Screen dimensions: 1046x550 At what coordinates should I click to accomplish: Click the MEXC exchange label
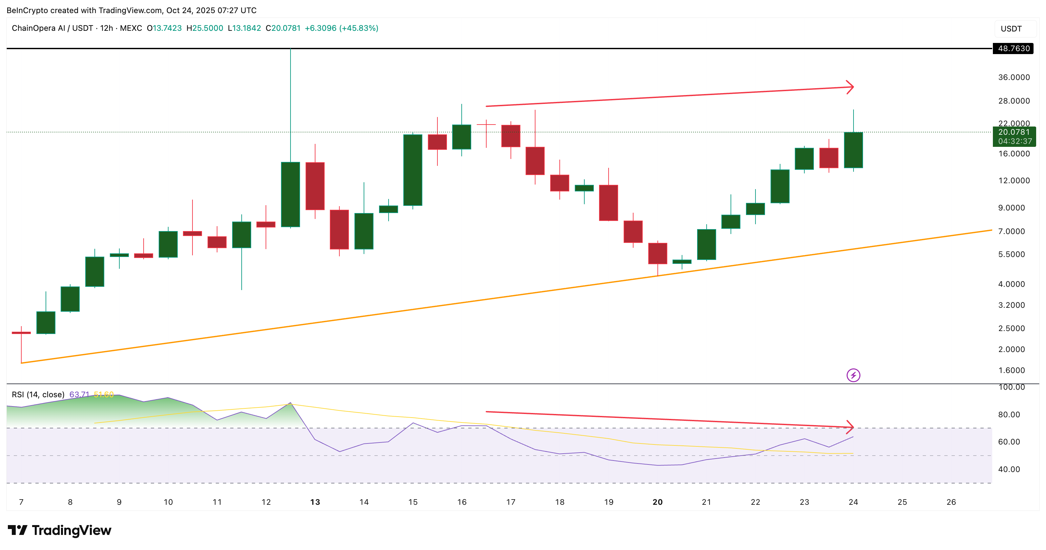pos(131,29)
